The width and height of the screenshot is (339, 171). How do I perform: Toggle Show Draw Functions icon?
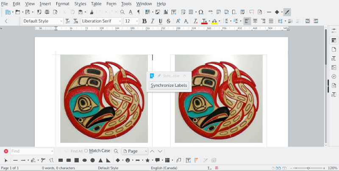[287, 12]
